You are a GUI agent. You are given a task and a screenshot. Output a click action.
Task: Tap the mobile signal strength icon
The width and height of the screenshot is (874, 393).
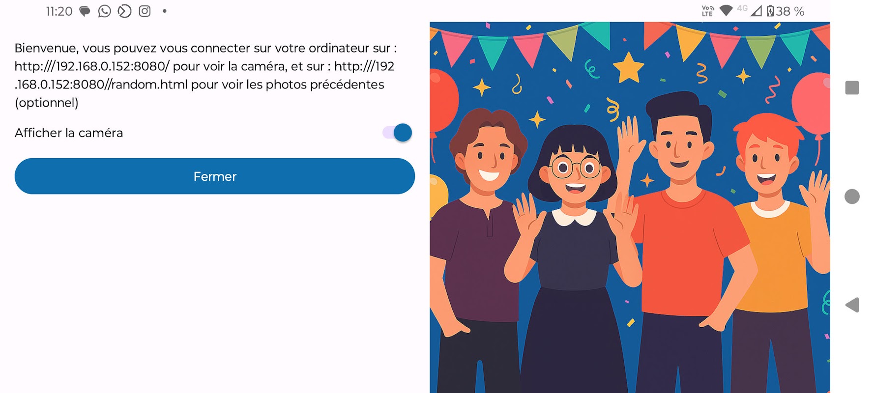[756, 11]
